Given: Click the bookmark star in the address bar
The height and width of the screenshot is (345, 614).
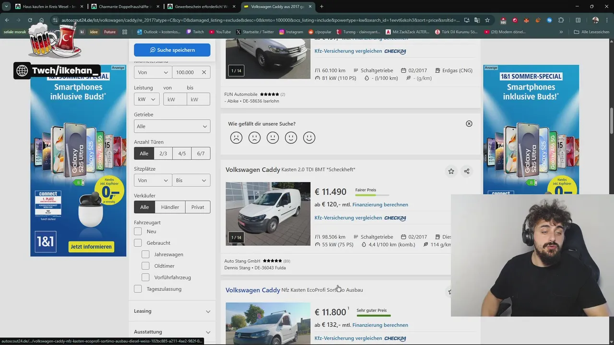Looking at the screenshot, I should click(487, 20).
